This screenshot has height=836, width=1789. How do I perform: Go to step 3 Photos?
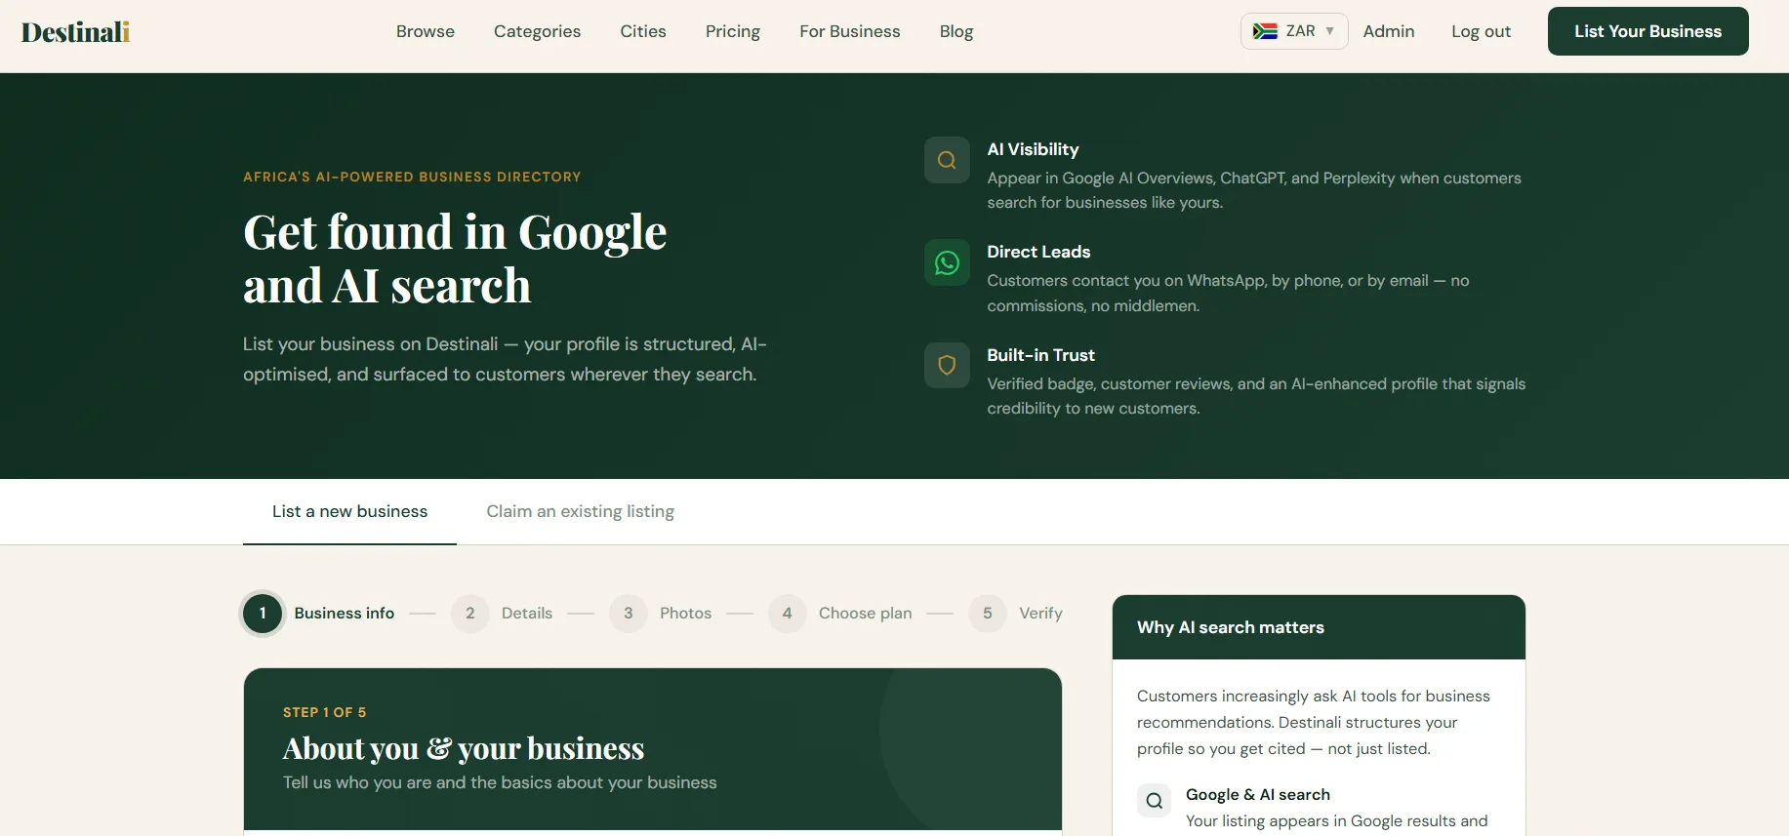point(661,614)
